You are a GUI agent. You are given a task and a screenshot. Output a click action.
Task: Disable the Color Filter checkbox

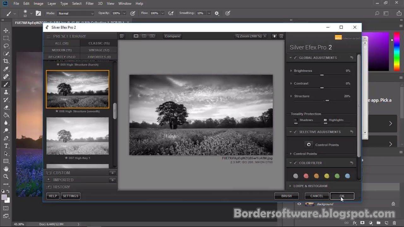(295, 163)
